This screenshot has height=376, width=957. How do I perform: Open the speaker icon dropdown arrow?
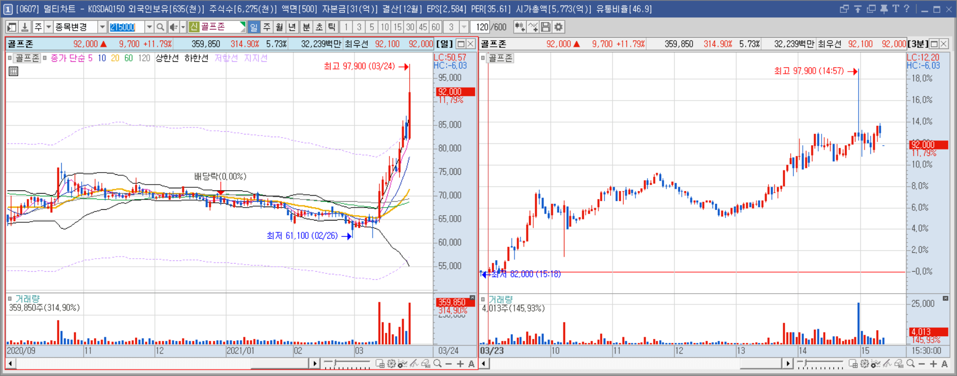(x=183, y=27)
